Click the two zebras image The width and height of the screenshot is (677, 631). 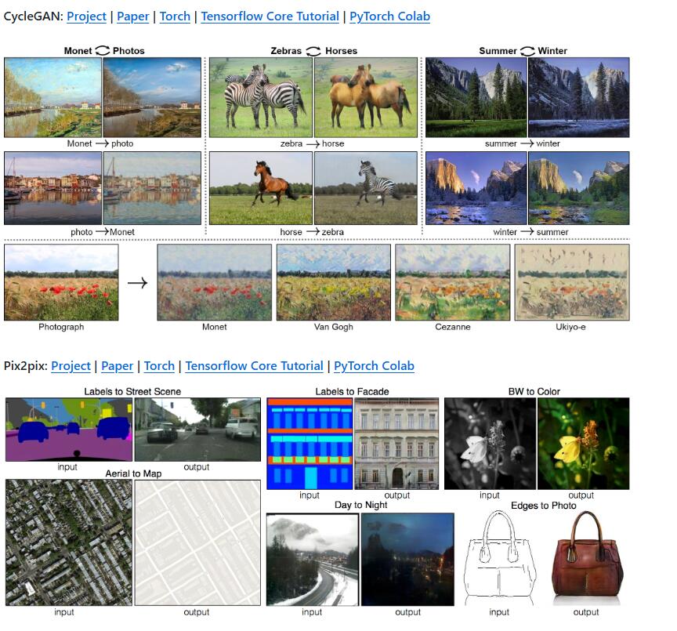pos(261,98)
